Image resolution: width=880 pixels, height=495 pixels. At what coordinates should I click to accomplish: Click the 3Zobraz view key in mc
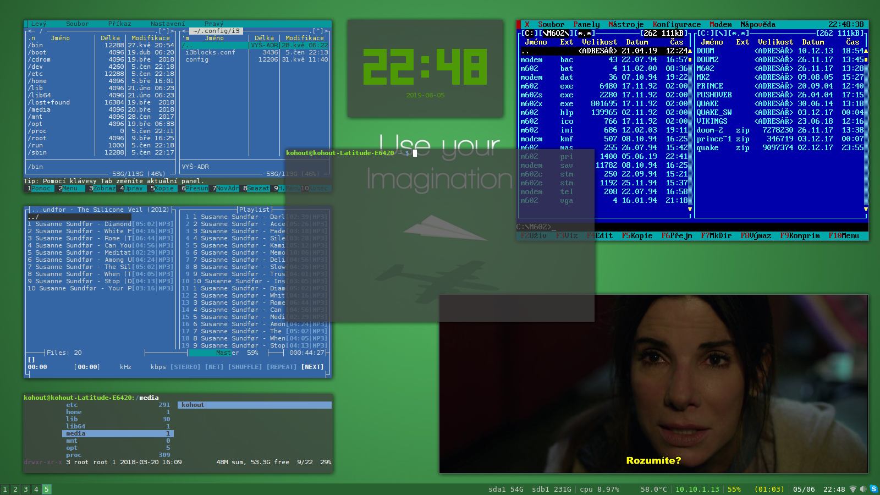(x=102, y=188)
